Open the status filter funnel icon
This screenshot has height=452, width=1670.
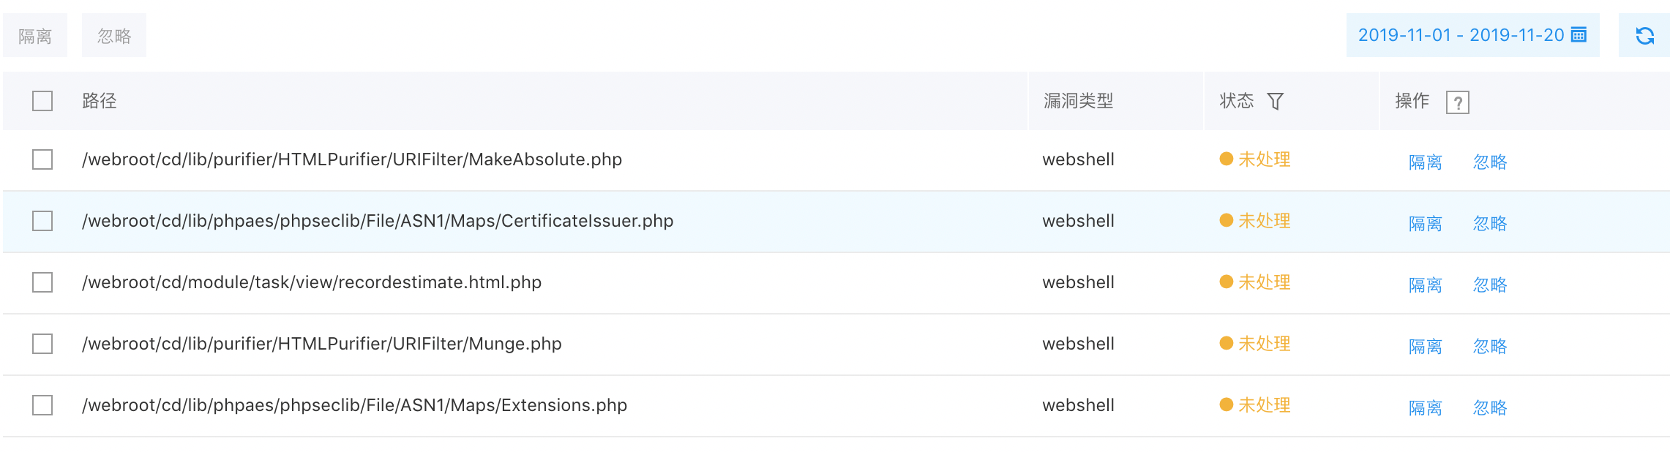pyautogui.click(x=1275, y=101)
